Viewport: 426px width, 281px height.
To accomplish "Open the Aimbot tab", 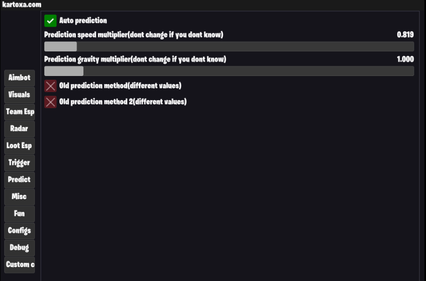I will (x=20, y=78).
